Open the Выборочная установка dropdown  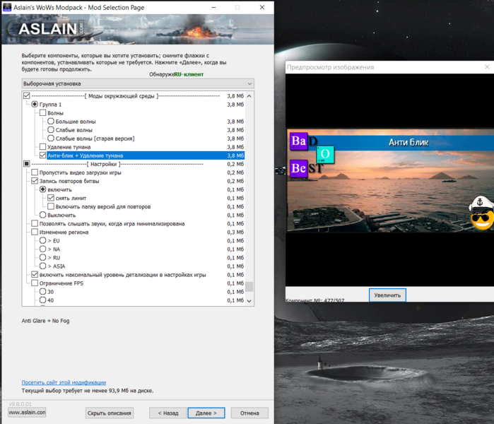coord(138,83)
